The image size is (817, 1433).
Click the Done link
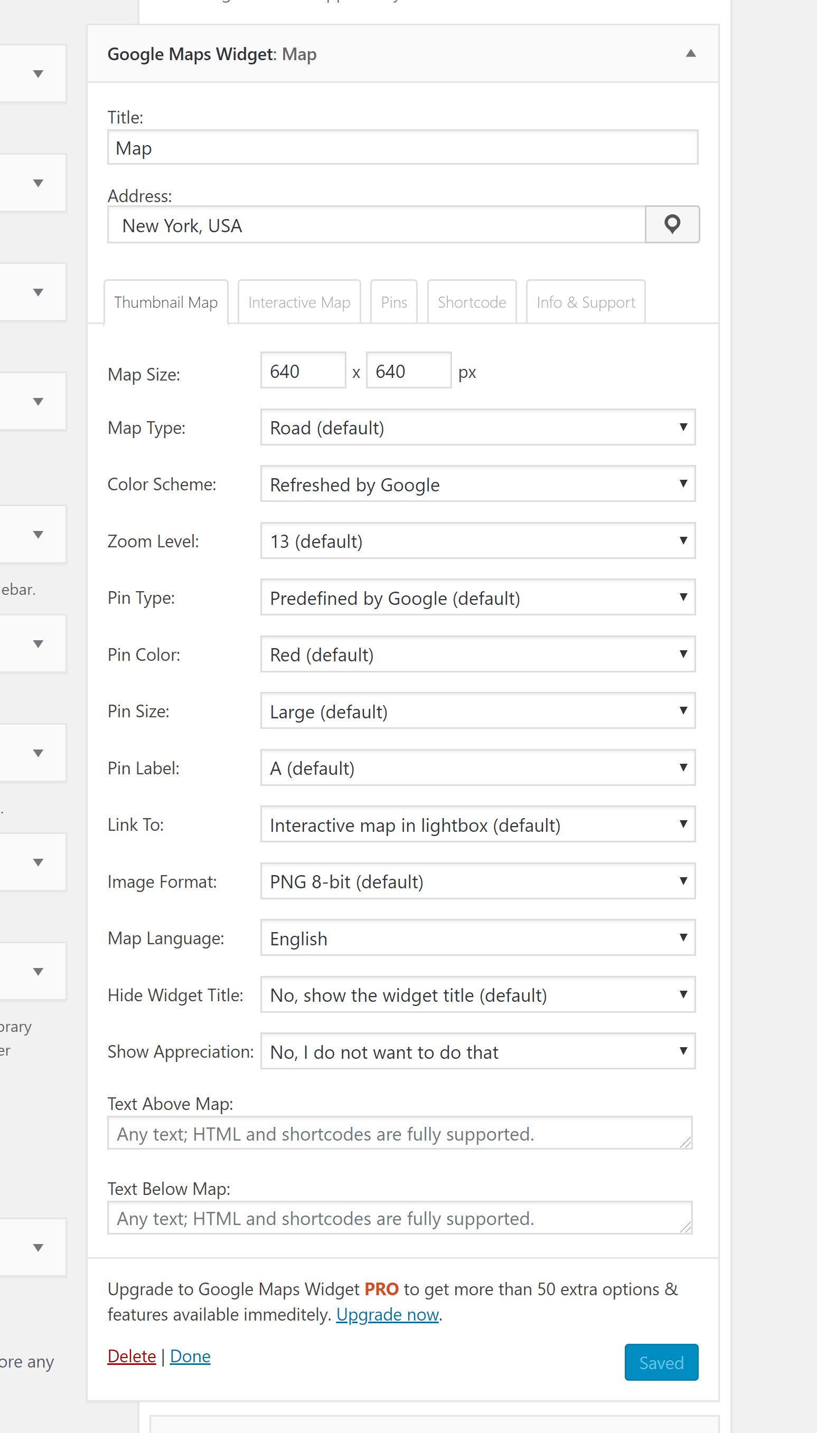190,1356
